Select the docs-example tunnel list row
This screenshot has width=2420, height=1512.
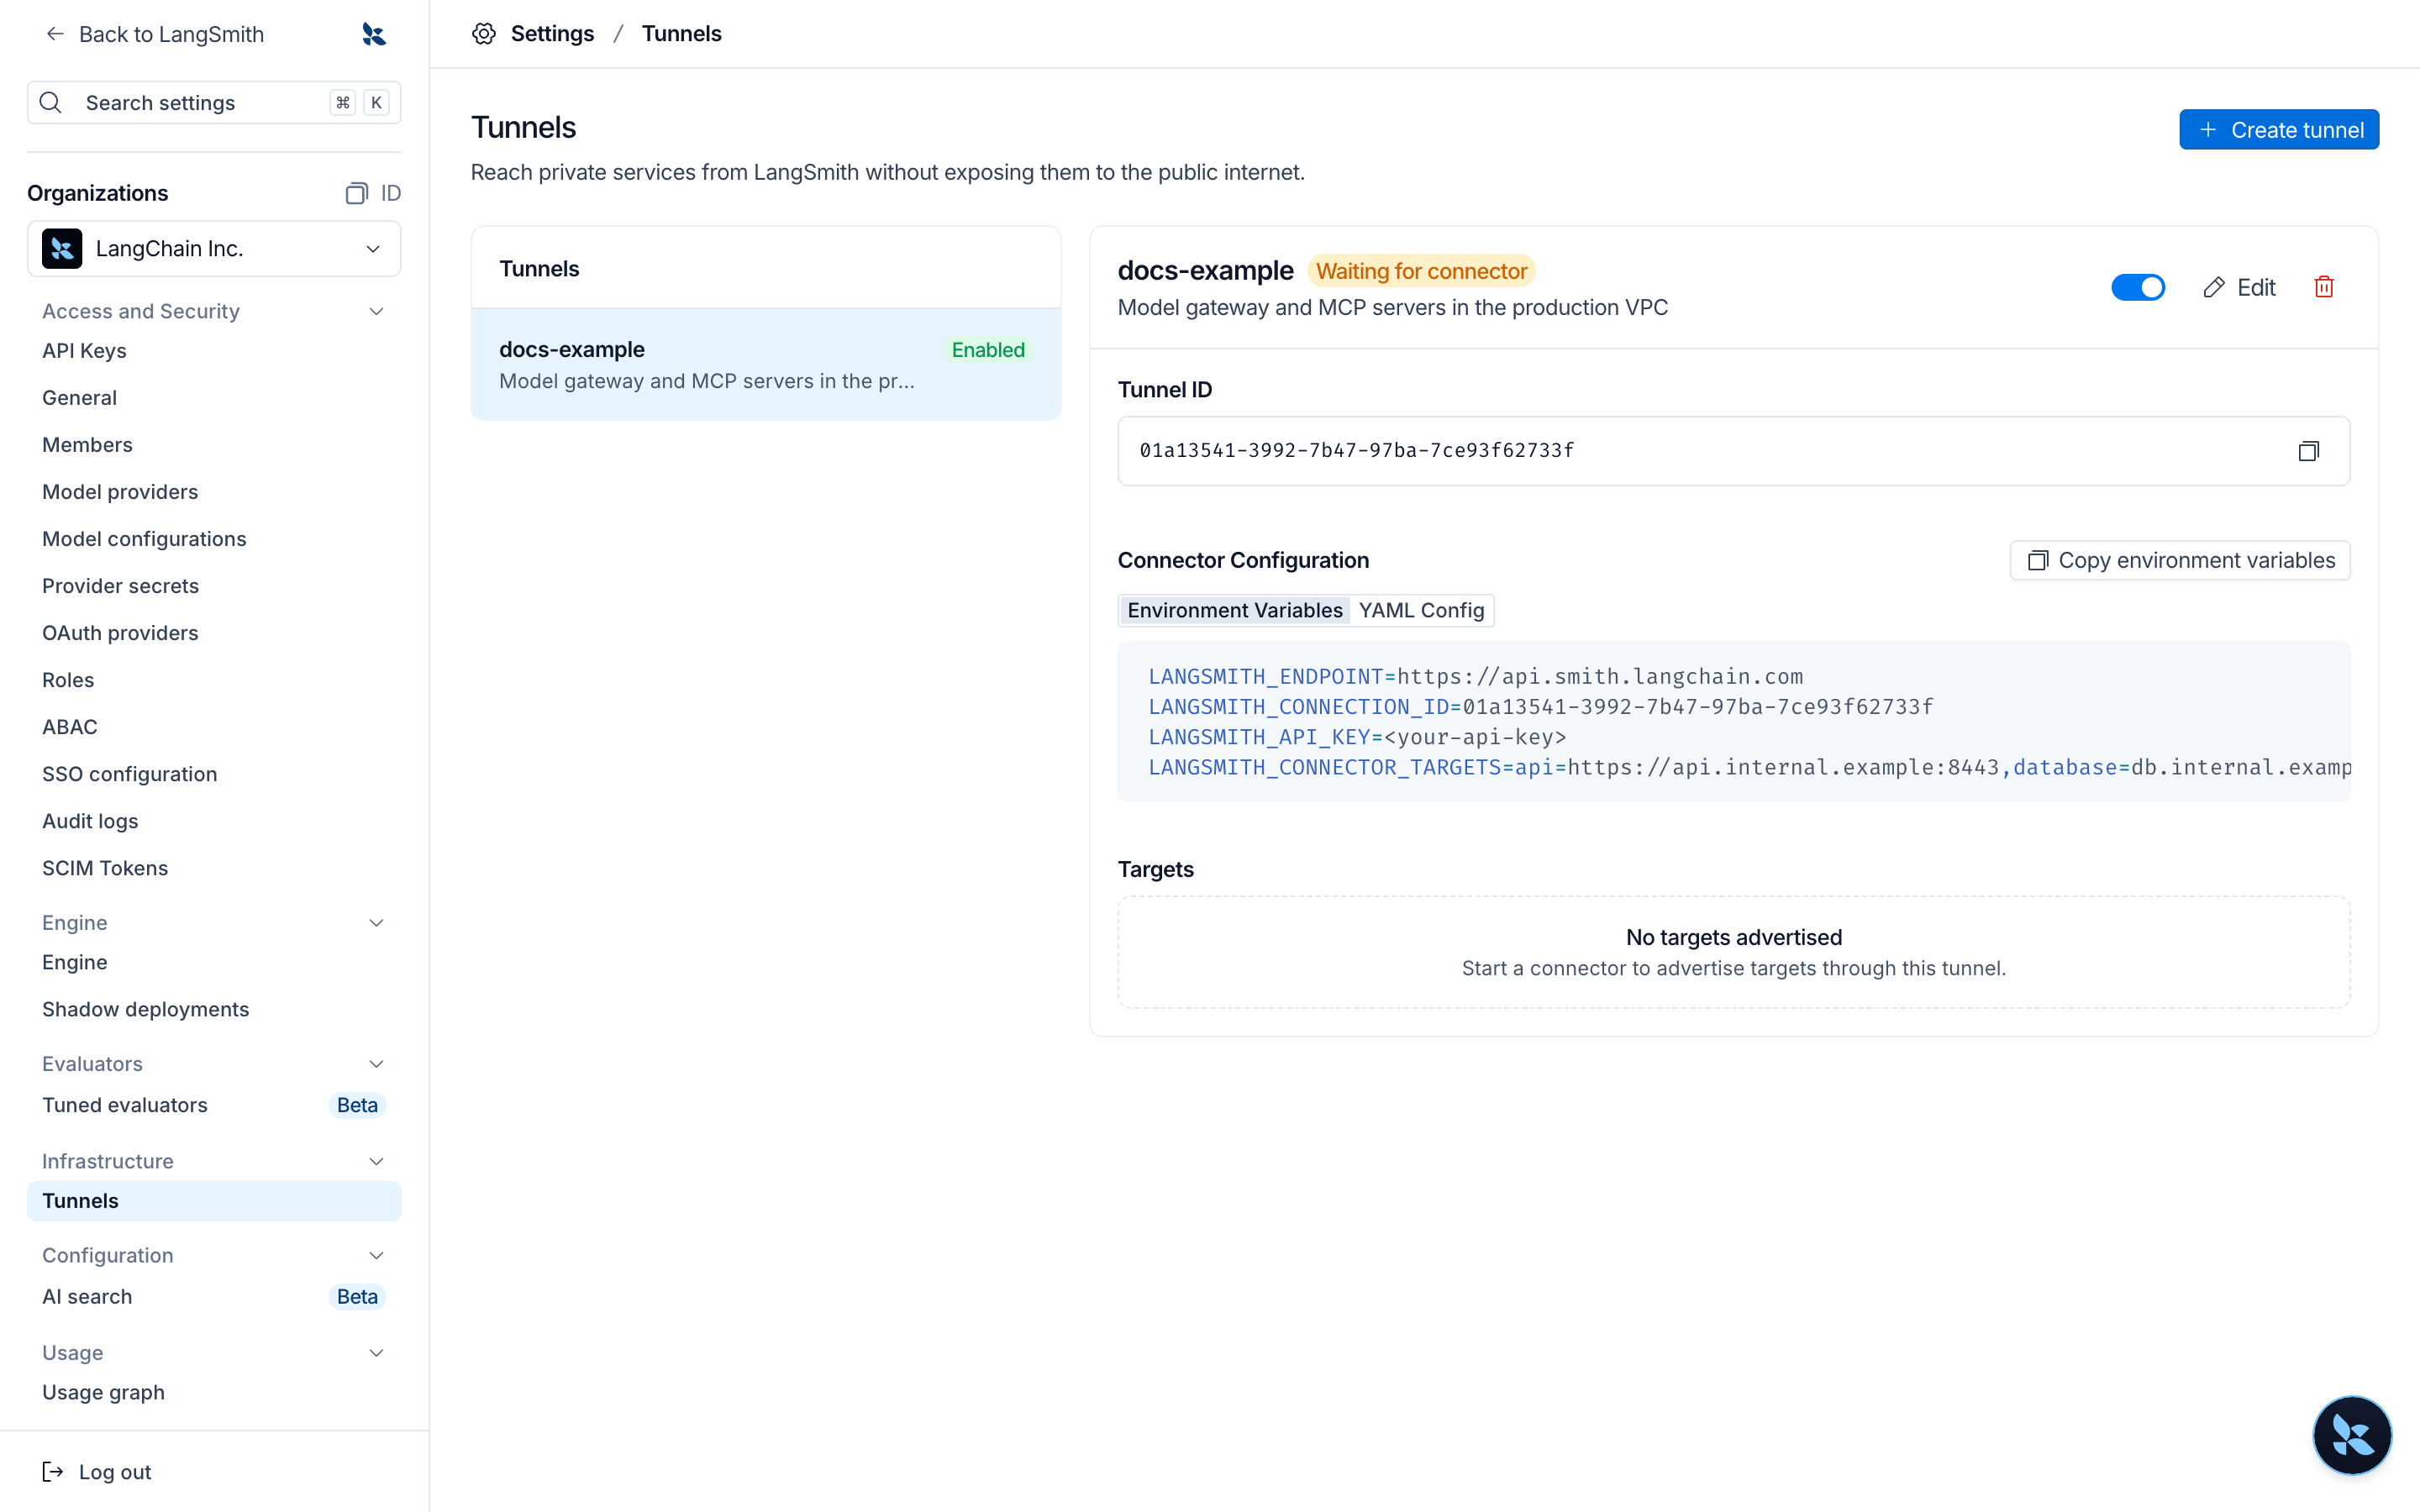click(766, 364)
